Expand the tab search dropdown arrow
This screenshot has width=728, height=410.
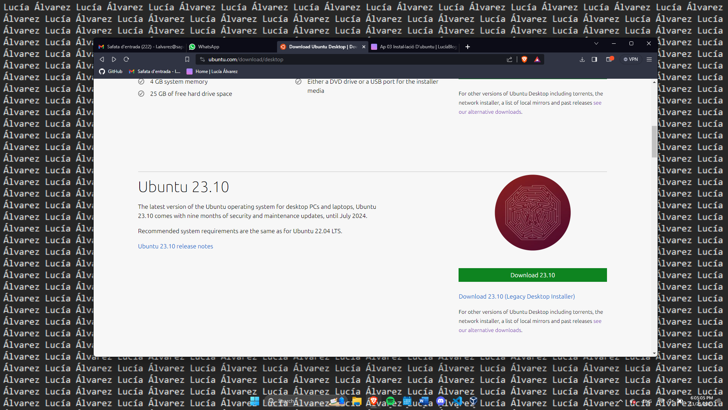pyautogui.click(x=596, y=44)
